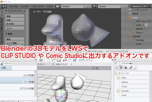152x102 pixels.
Task: Click the dotted sphere display icon above Modeler viewport
Action: pyautogui.click(x=94, y=68)
